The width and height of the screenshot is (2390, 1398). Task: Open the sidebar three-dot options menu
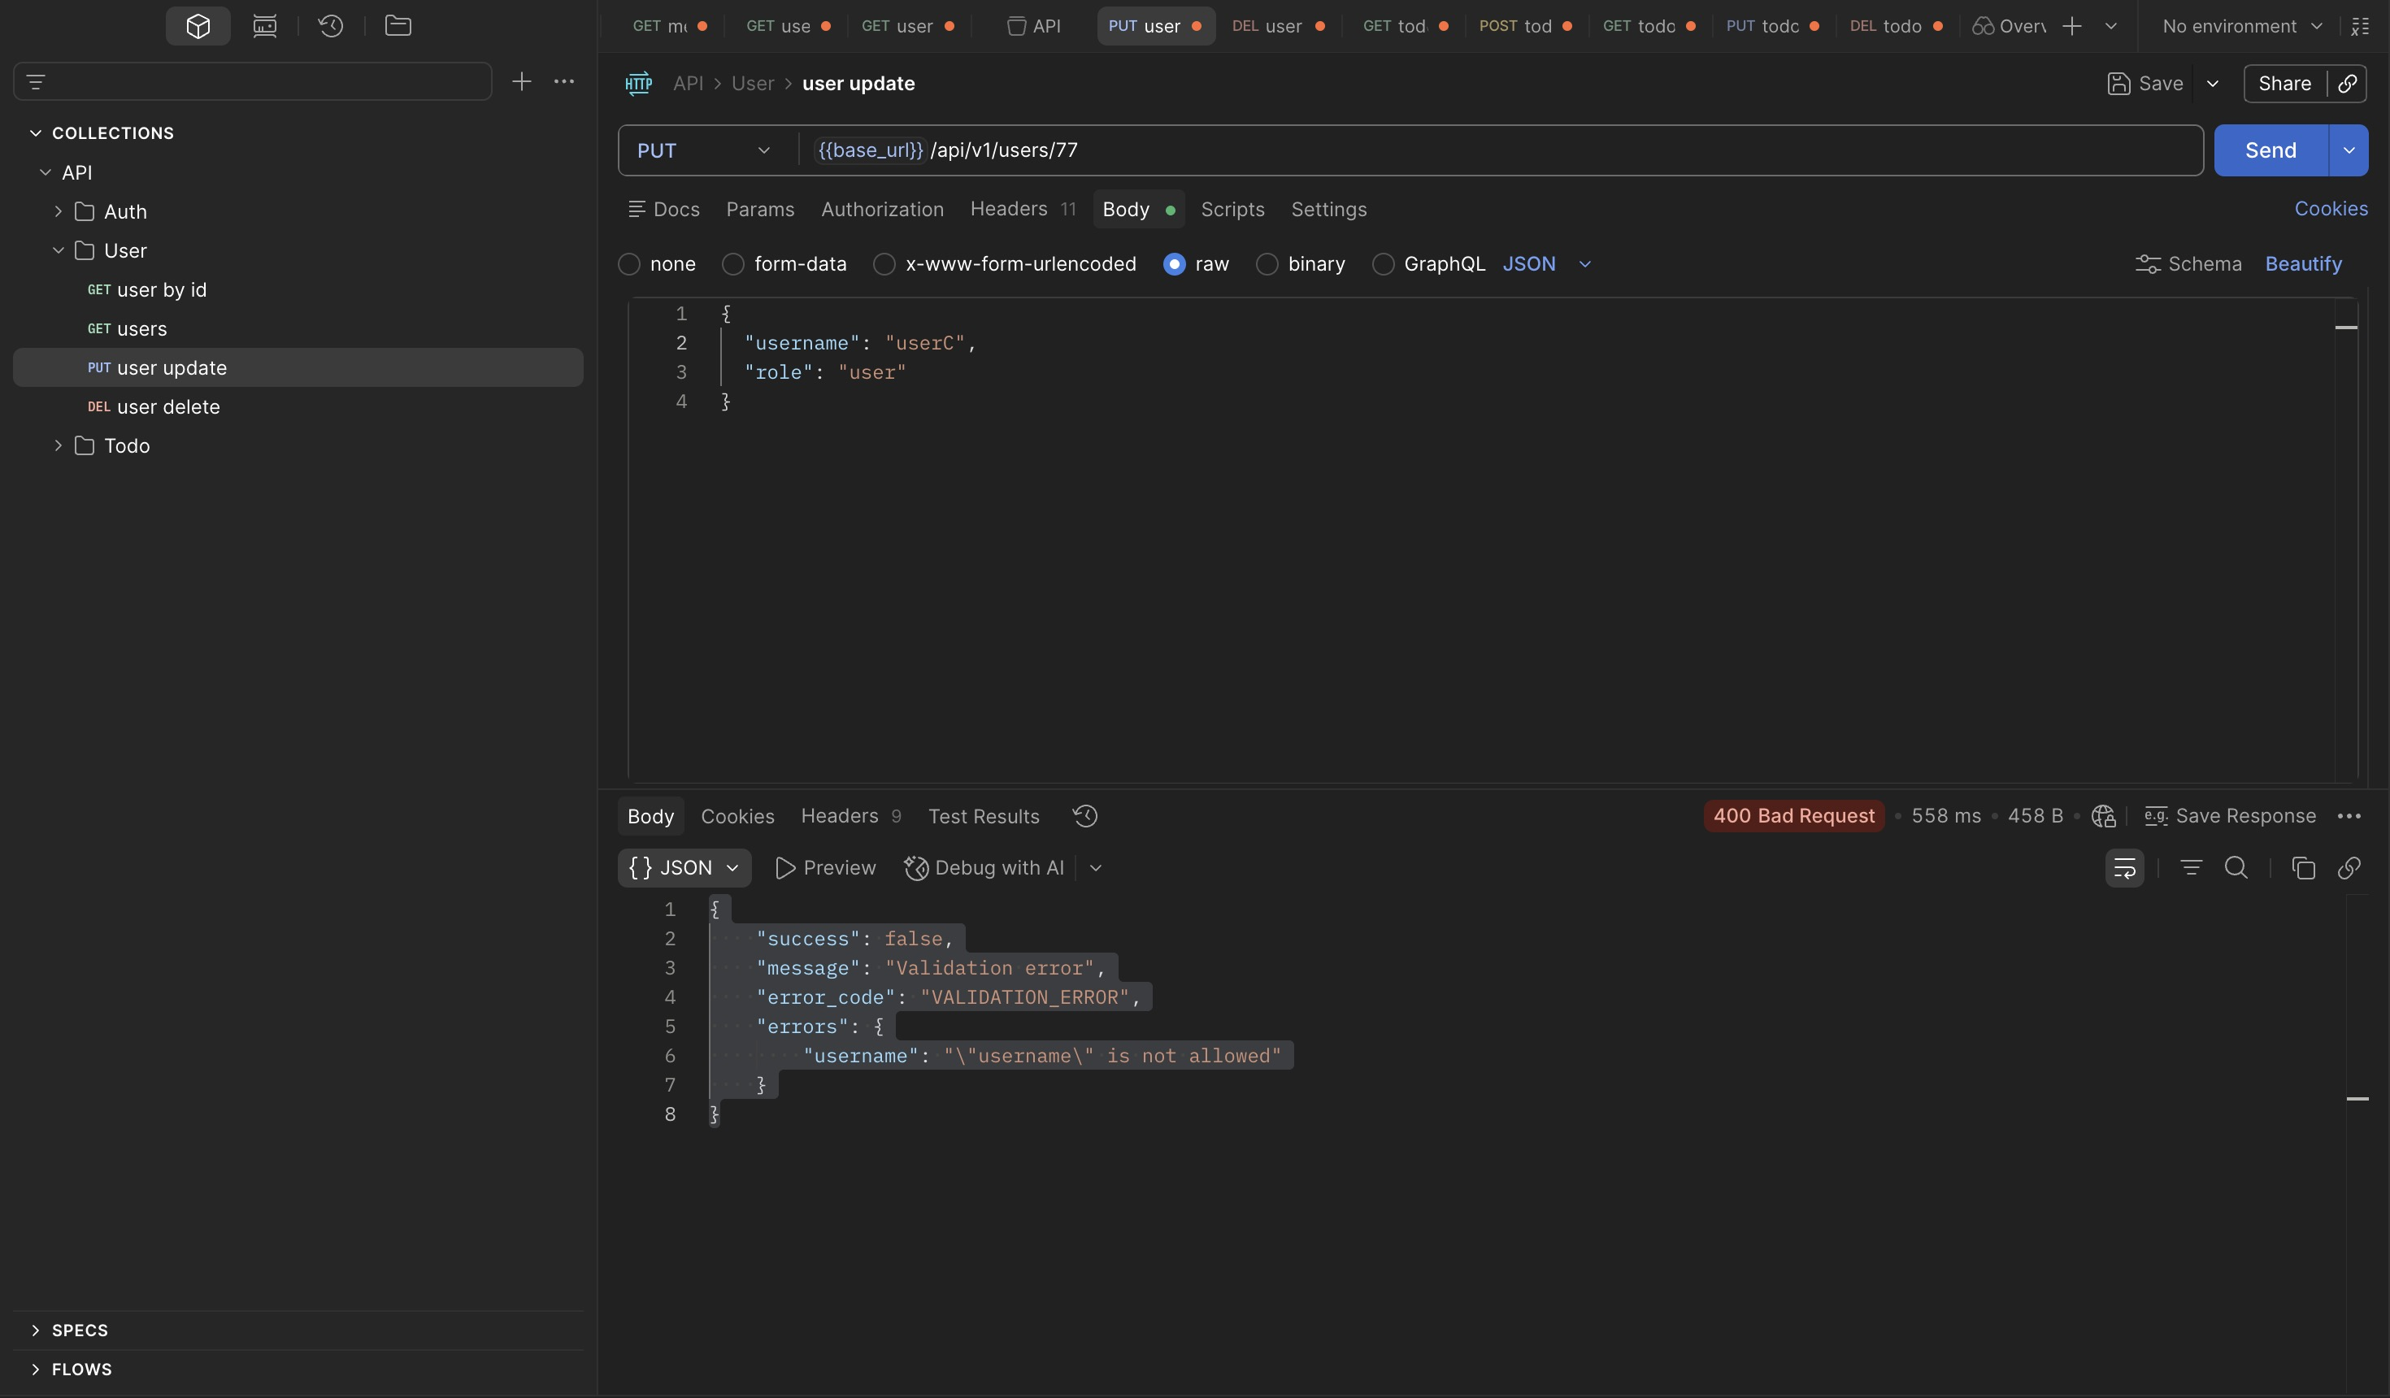click(x=563, y=81)
